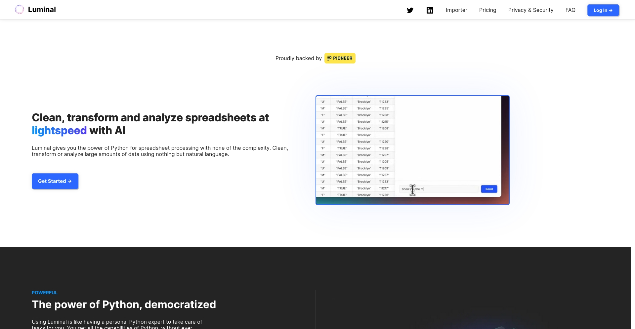Click the Luminal logo icon
The image size is (635, 329).
click(20, 10)
